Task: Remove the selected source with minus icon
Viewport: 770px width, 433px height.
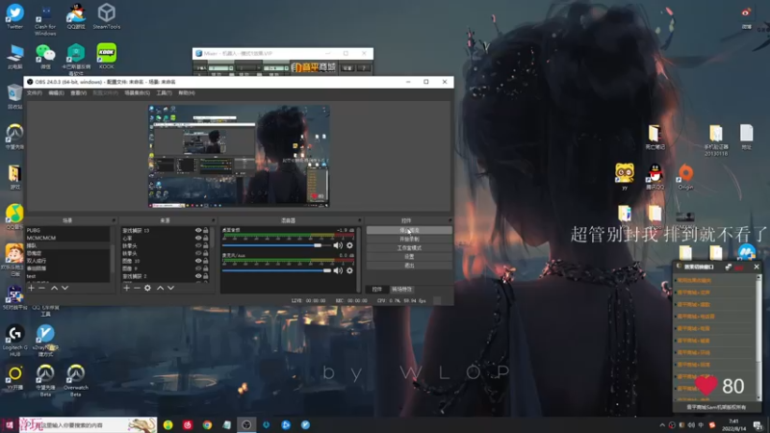Action: (137, 288)
